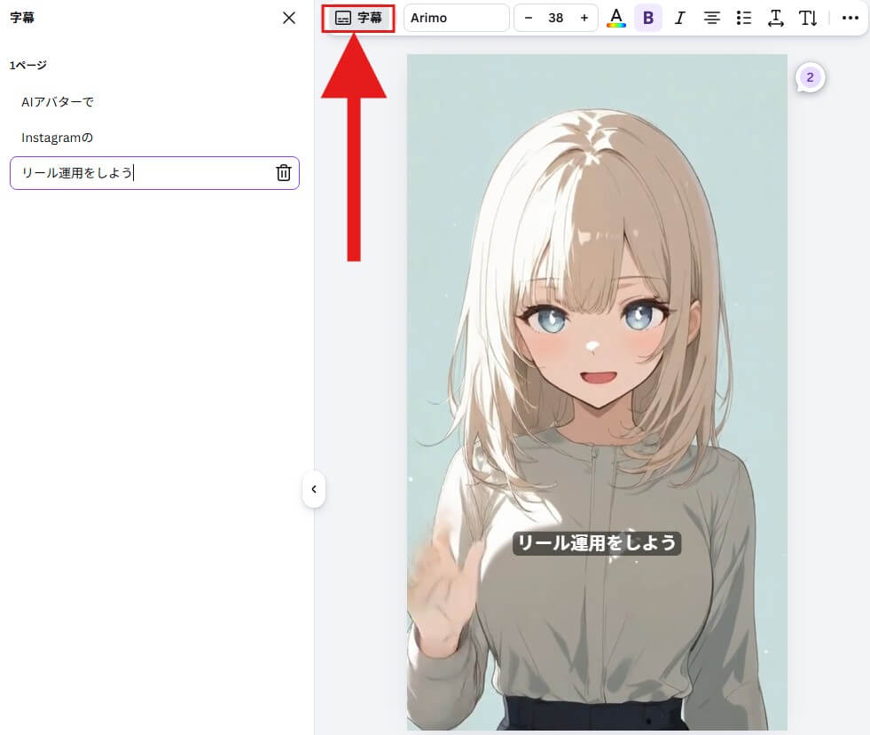Increase font size with plus button
This screenshot has height=735, width=870.
point(584,18)
